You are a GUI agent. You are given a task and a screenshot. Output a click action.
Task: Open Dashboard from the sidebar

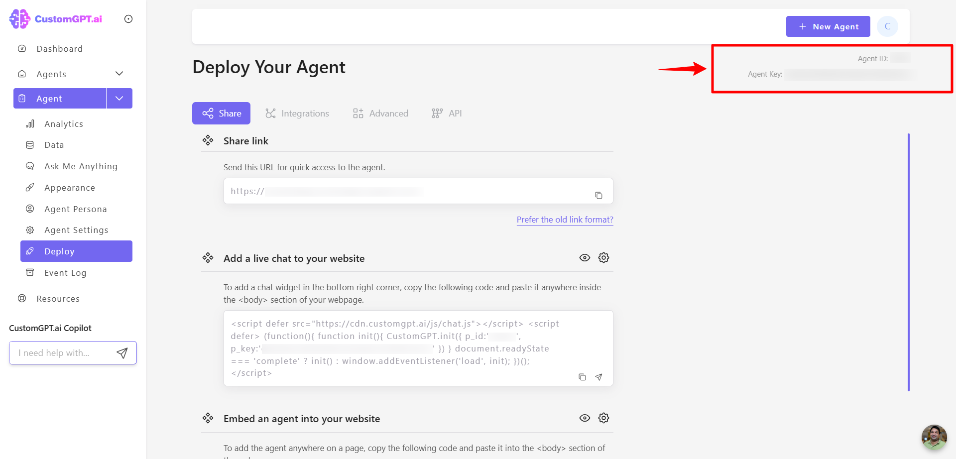click(x=59, y=49)
